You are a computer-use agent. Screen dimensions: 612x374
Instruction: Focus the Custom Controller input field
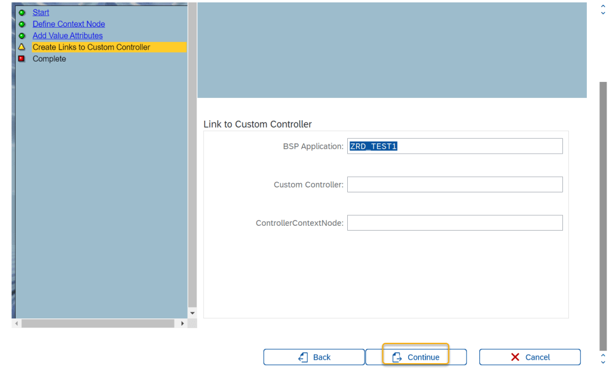pyautogui.click(x=455, y=185)
